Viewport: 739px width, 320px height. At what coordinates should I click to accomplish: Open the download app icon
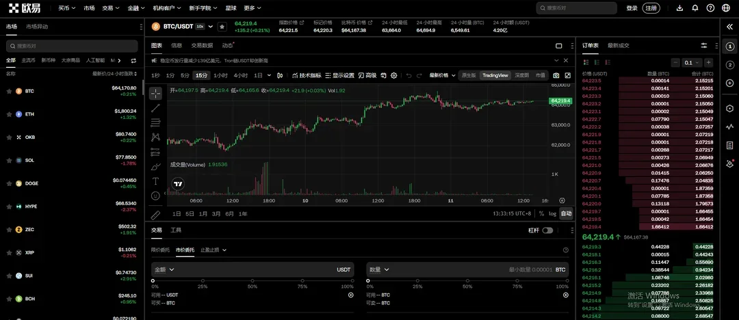[679, 8]
